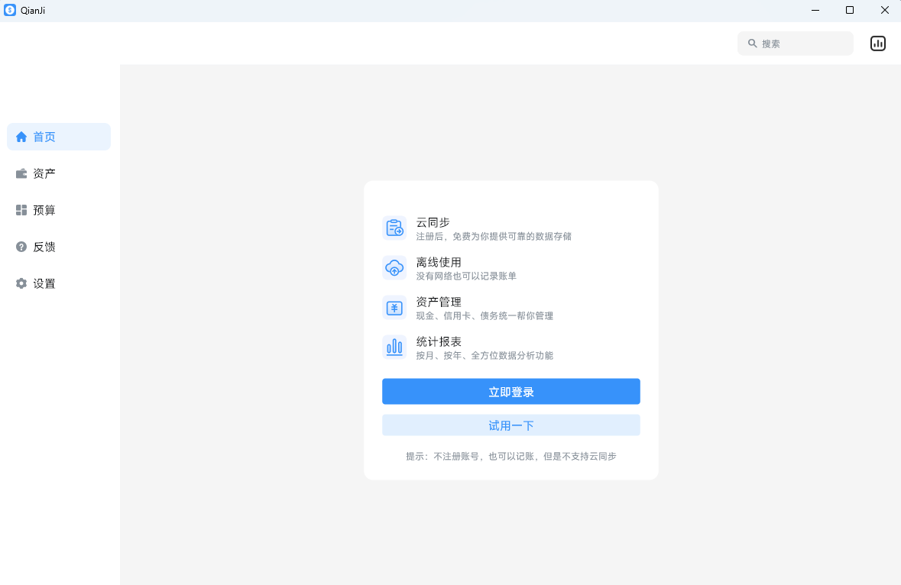901x585 pixels.
Task: Click the magnifier icon in the search box
Action: (753, 44)
